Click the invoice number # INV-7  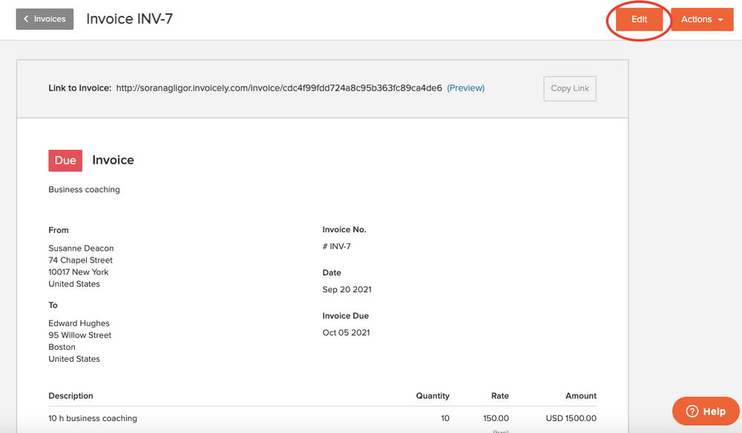click(x=335, y=245)
